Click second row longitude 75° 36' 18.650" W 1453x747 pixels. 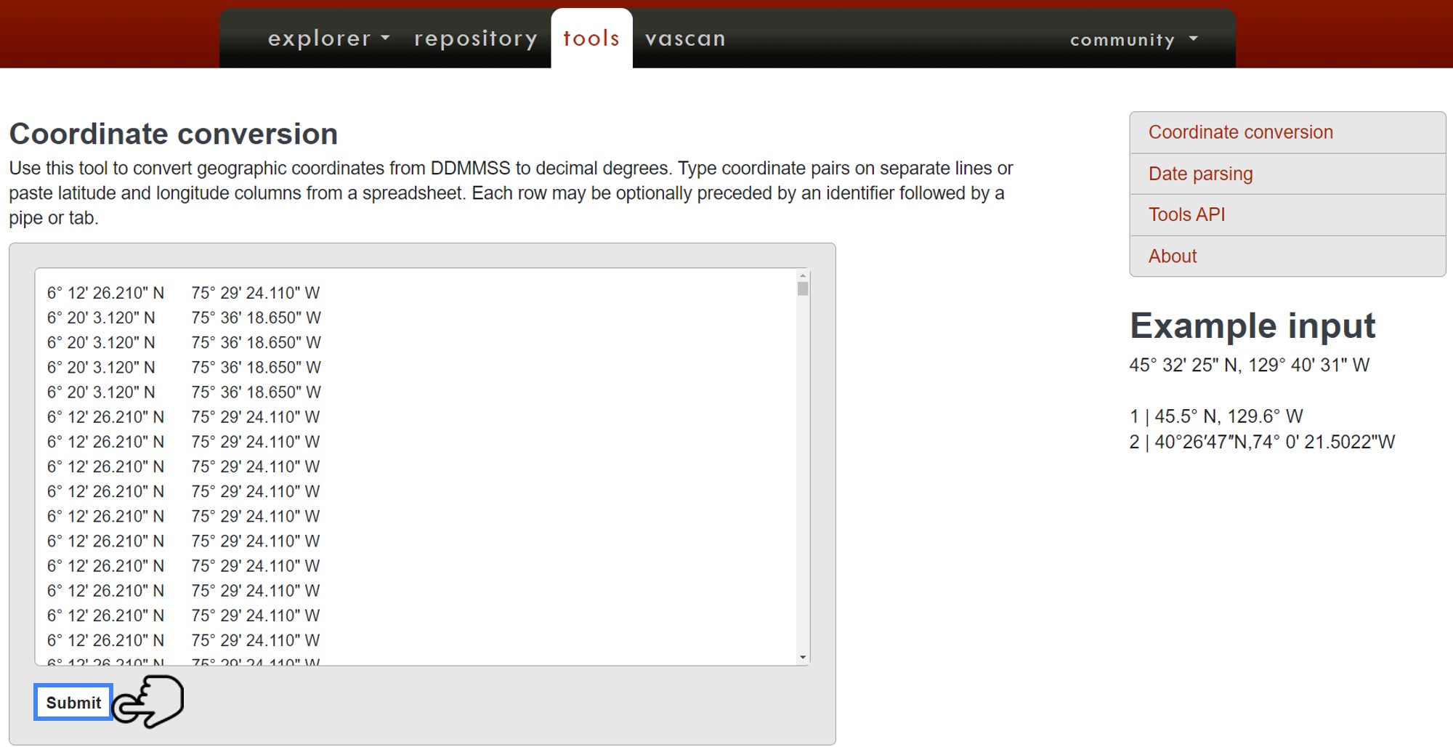(x=256, y=318)
